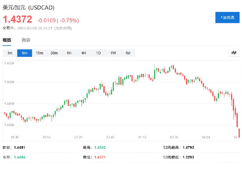Click the 昨收 value 1.4481
Screen dimensions: 242x169
19,148
